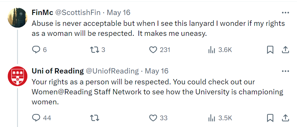Click the Uni of Reading display name

[58, 71]
